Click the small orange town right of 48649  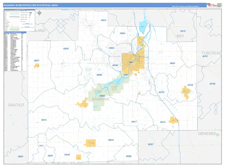point(78,157)
